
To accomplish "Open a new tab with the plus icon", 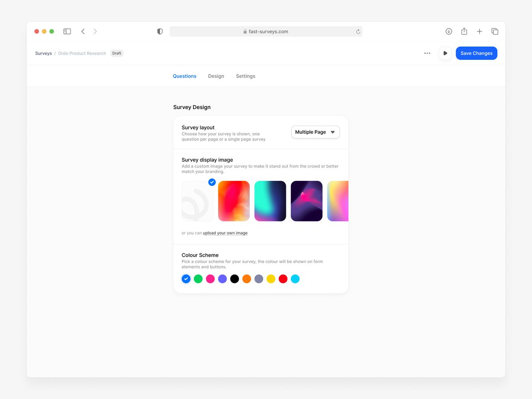I will [479, 31].
